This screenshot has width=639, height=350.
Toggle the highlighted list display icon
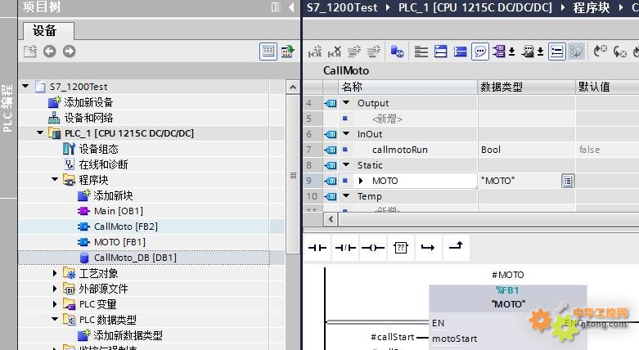pos(556,52)
